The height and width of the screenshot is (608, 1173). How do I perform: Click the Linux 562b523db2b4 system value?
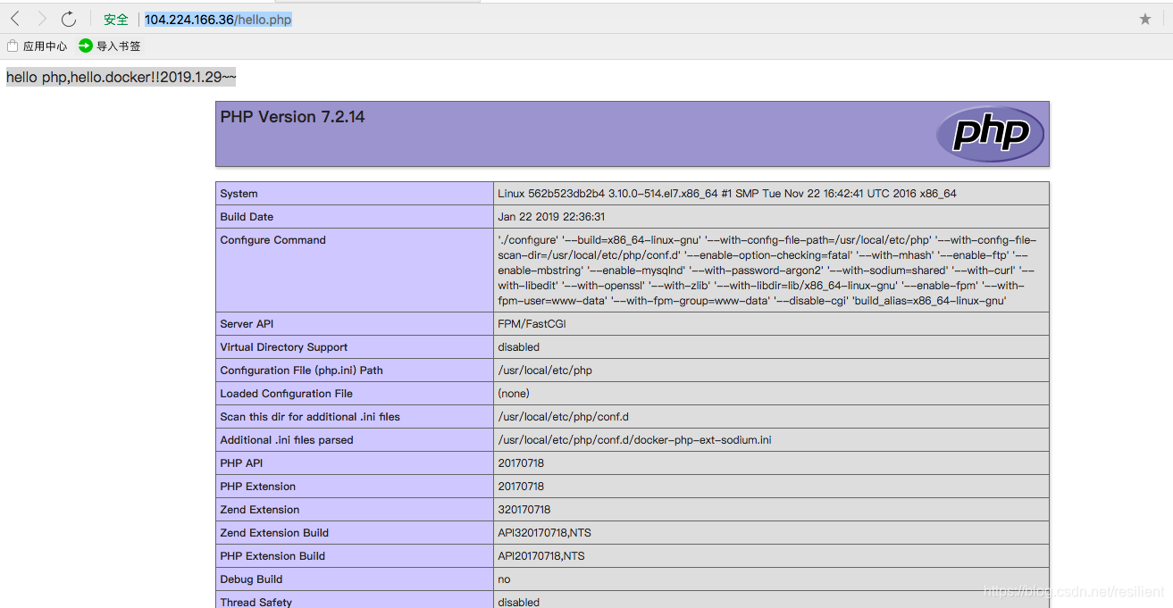(x=726, y=194)
